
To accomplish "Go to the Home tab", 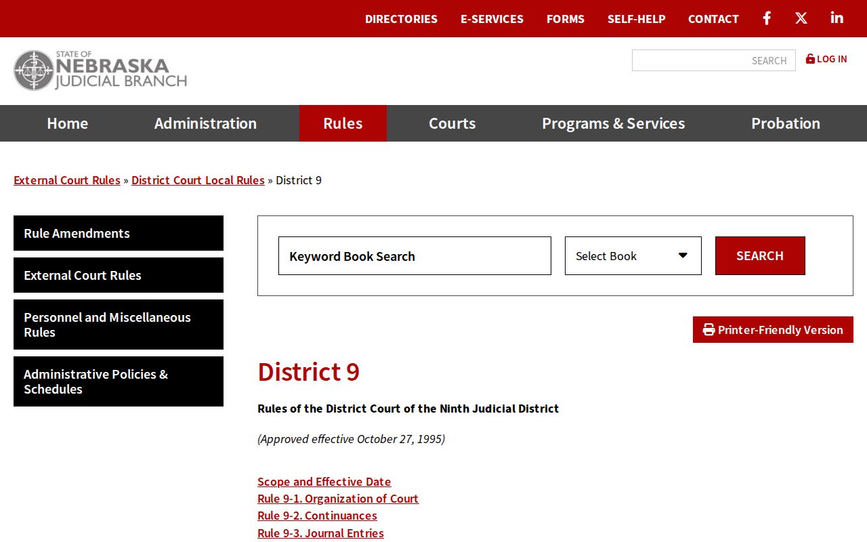I will (x=68, y=123).
